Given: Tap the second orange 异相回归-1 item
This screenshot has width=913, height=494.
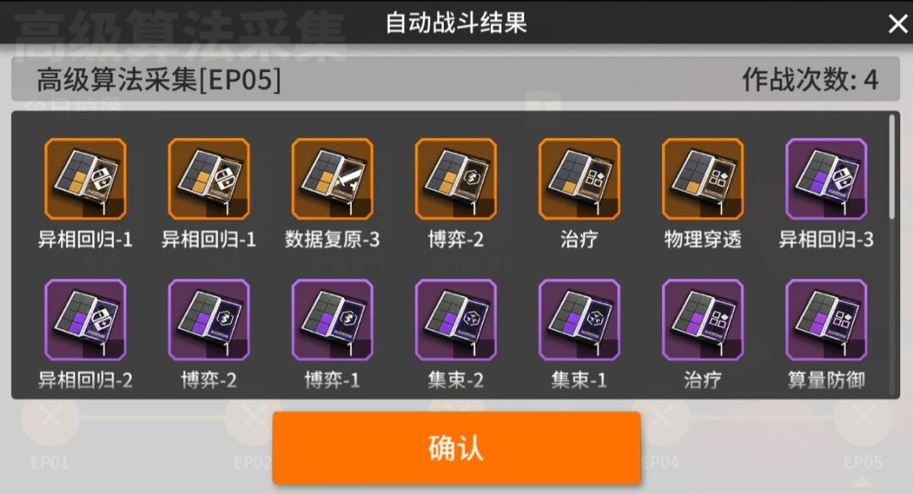Looking at the screenshot, I should [x=209, y=178].
